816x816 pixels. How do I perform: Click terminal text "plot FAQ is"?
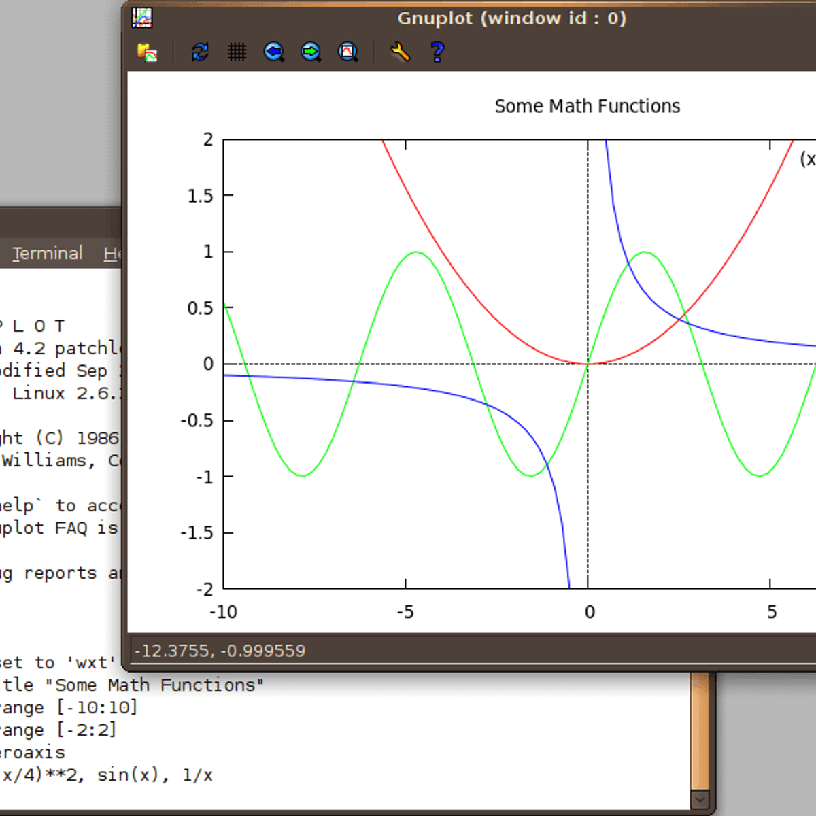[x=59, y=528]
